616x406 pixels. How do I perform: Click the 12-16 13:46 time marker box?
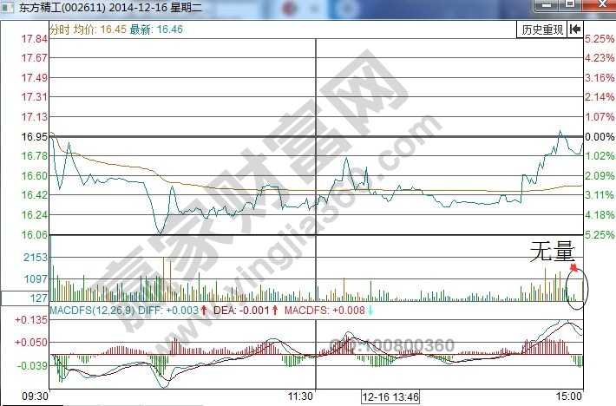tap(390, 396)
